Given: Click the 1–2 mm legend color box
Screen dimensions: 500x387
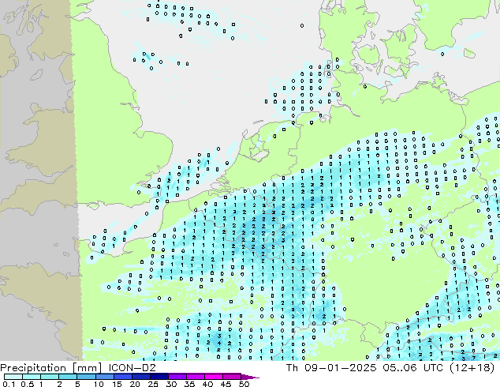Looking at the screenshot, I should (x=50, y=377).
